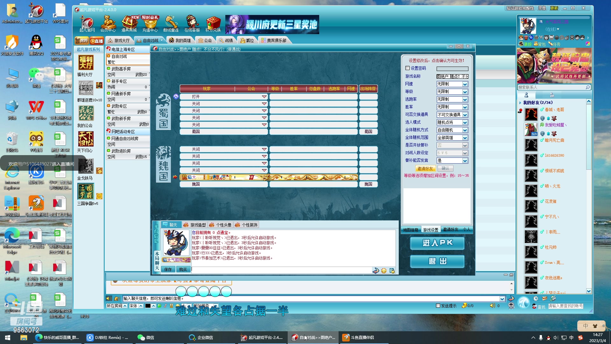Click 退出 button
611x344 pixels.
[x=437, y=262]
